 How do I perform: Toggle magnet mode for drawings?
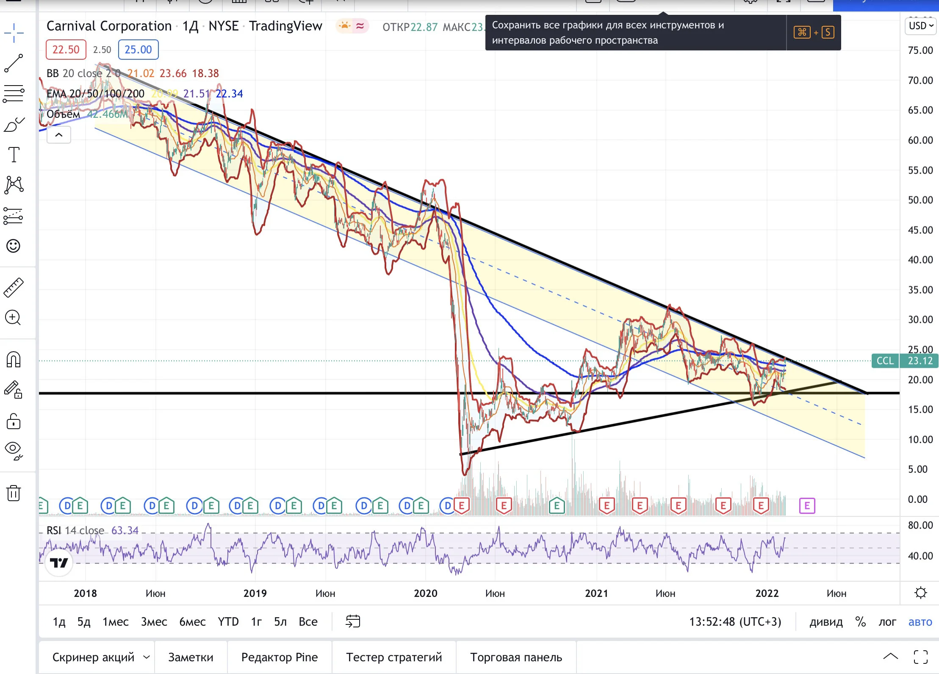pyautogui.click(x=14, y=360)
